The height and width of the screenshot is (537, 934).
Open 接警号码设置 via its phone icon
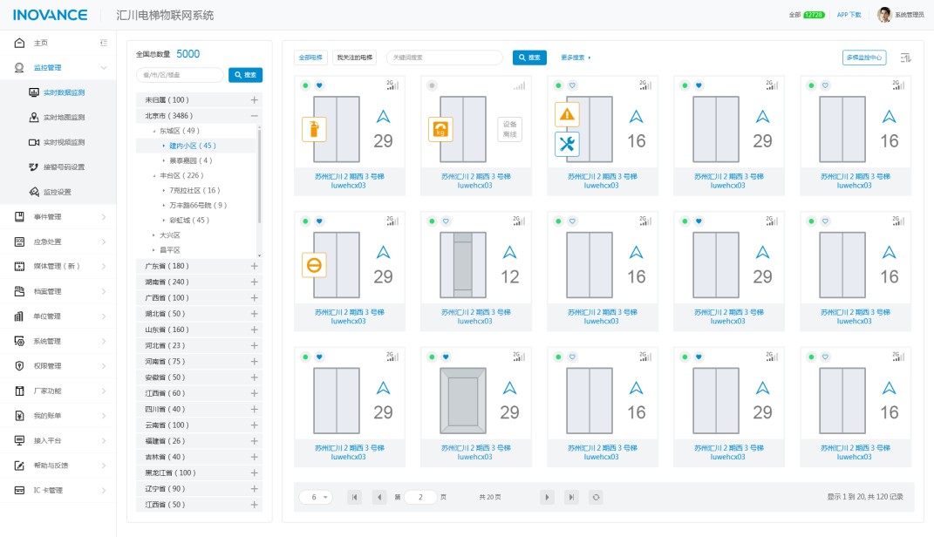click(x=34, y=167)
